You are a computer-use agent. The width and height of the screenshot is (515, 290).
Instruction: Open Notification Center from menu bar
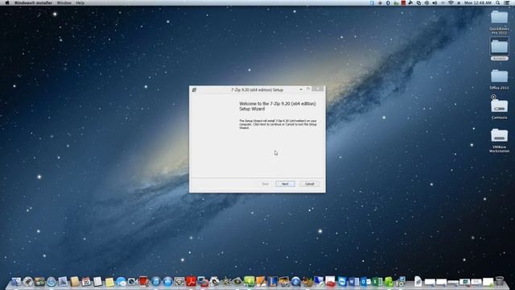click(x=507, y=2)
